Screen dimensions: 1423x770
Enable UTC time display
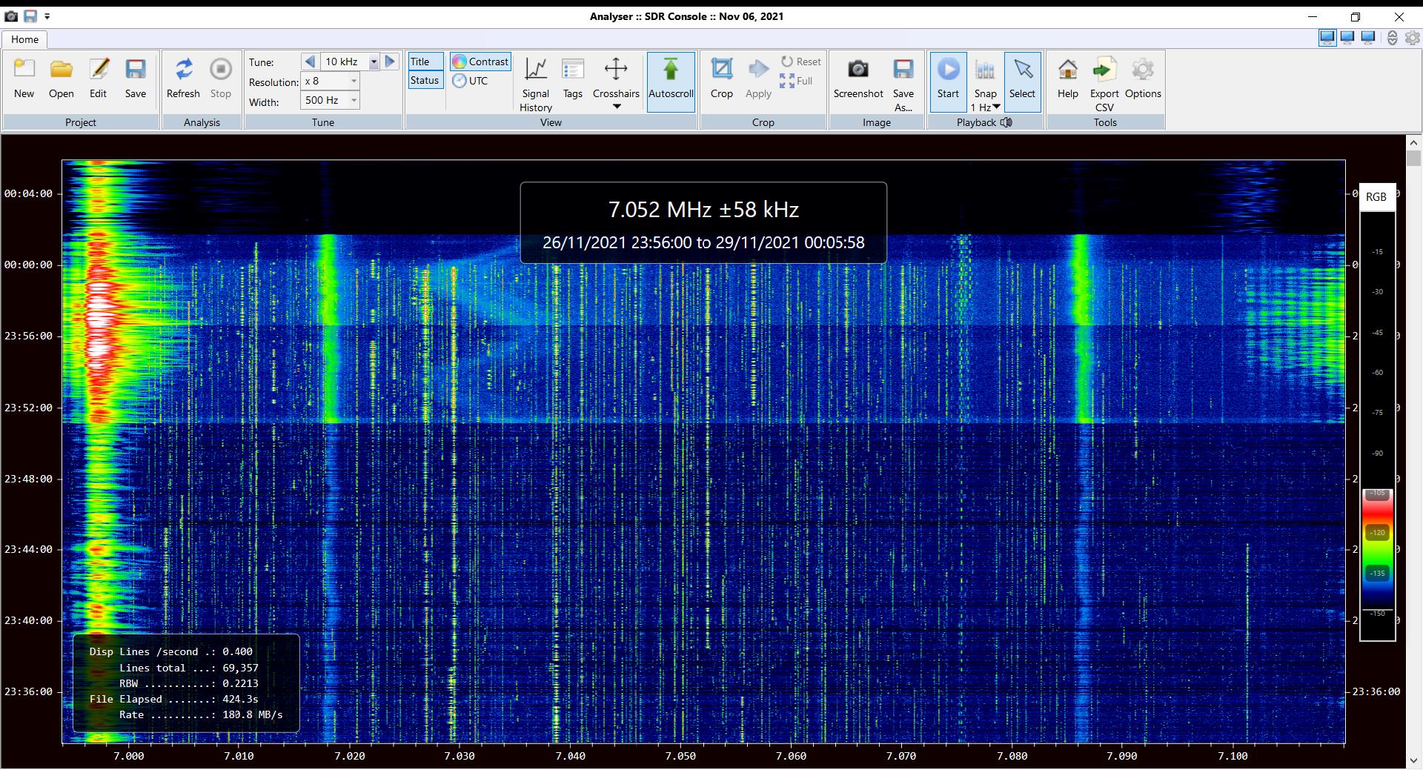(471, 81)
